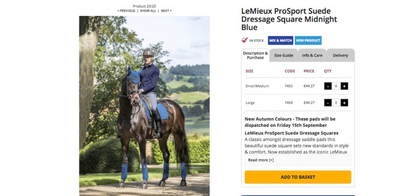Click the Show All products link
This screenshot has height=196, width=401.
[148, 11]
